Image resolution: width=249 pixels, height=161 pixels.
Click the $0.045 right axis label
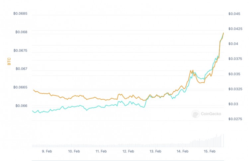234,14
